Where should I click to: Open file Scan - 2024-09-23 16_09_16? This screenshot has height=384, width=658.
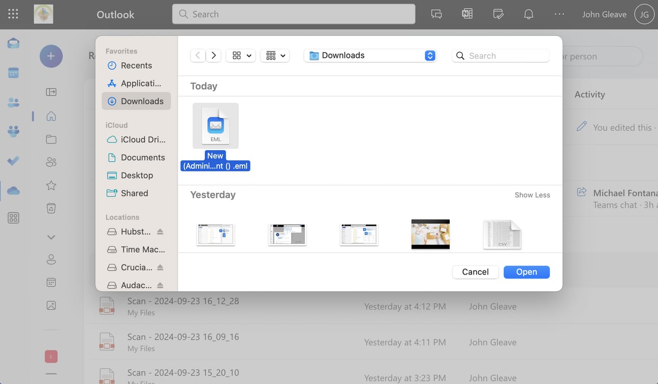click(183, 337)
